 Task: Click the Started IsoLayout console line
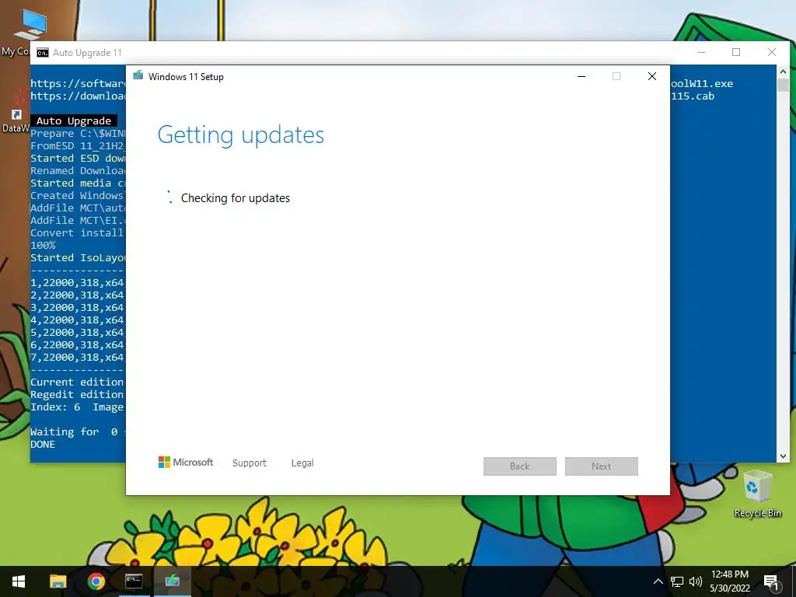(78, 258)
